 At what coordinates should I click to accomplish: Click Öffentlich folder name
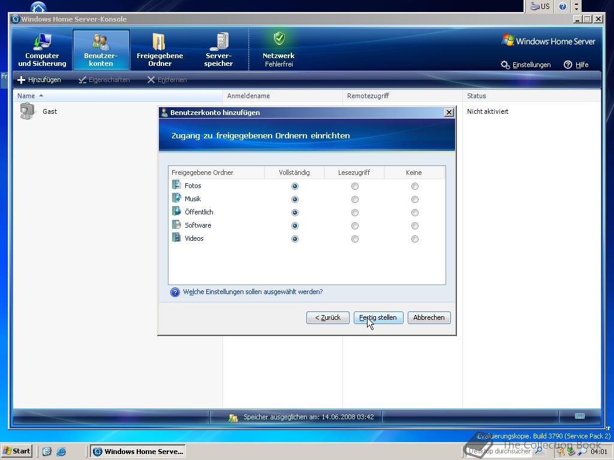(199, 212)
